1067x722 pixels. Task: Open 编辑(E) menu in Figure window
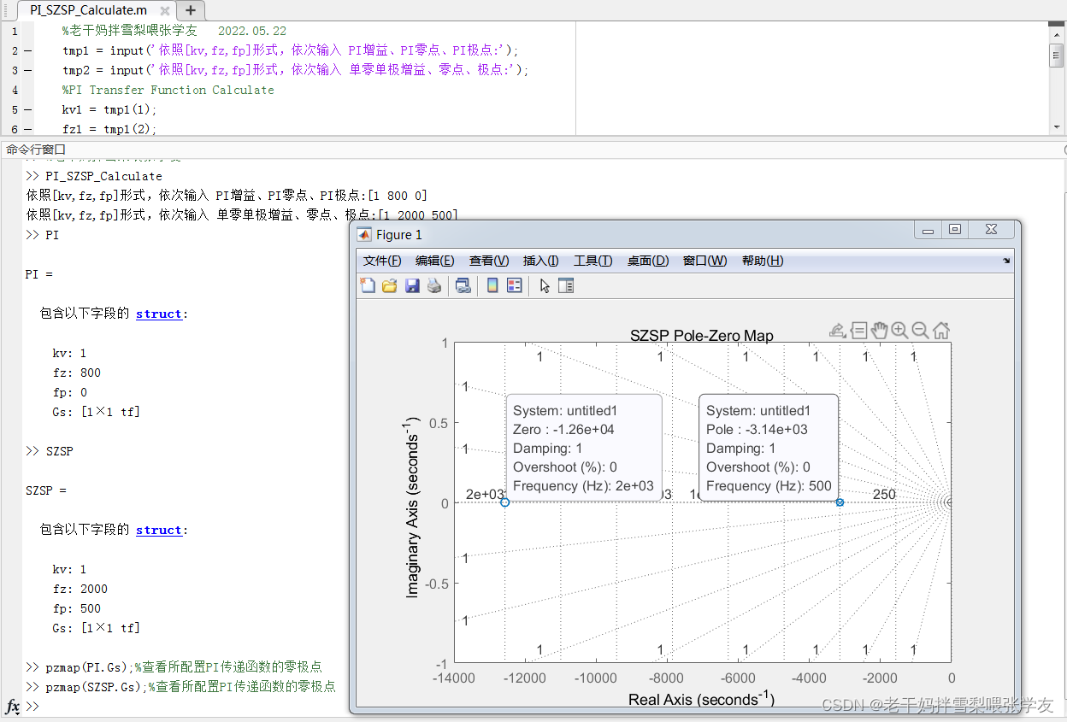(434, 261)
